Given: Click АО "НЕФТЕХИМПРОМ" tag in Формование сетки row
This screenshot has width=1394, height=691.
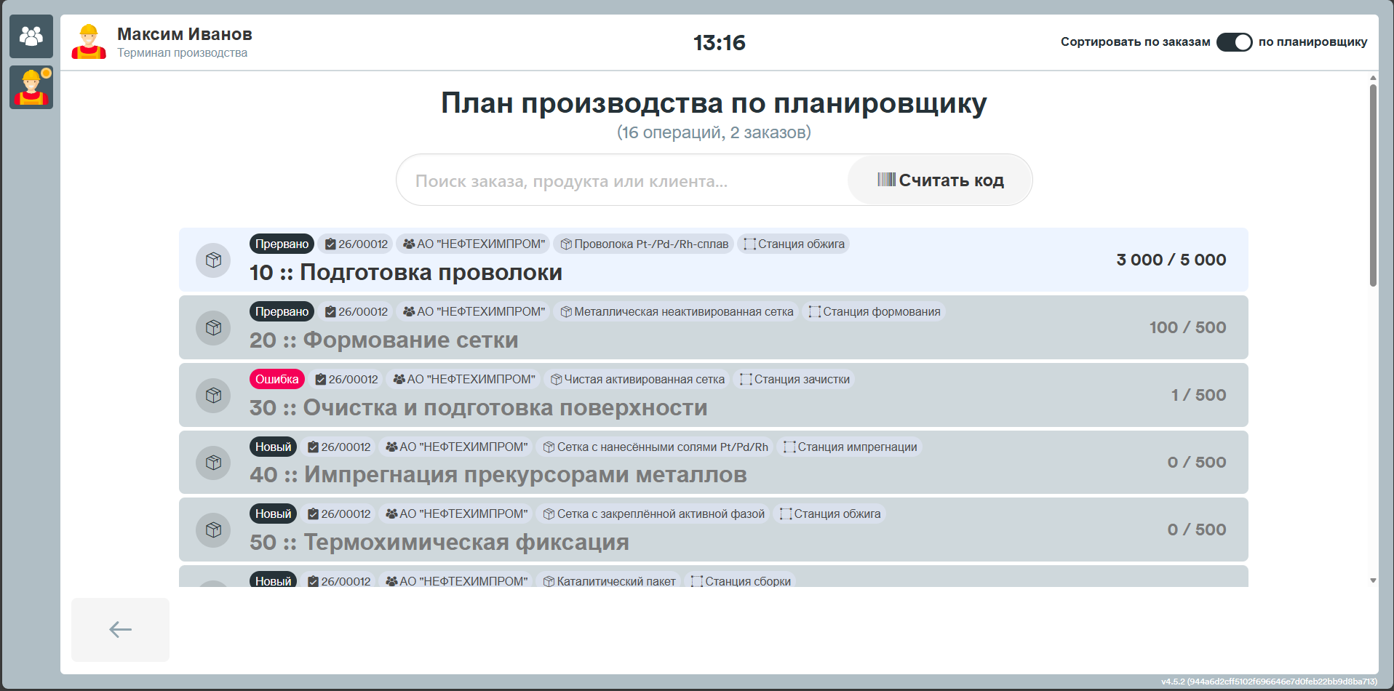Looking at the screenshot, I should (x=474, y=311).
